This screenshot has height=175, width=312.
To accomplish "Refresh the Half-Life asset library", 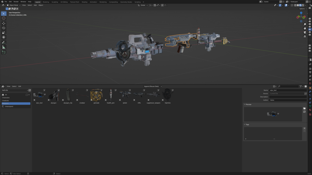I will 30,90.
